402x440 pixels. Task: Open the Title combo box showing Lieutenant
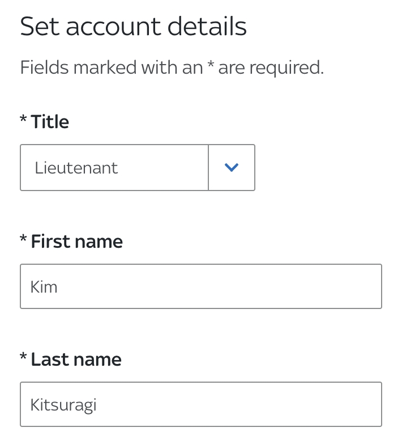(x=137, y=168)
